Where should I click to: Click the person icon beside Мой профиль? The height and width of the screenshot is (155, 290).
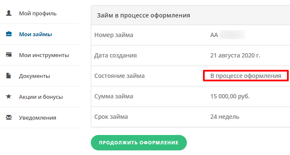point(9,13)
